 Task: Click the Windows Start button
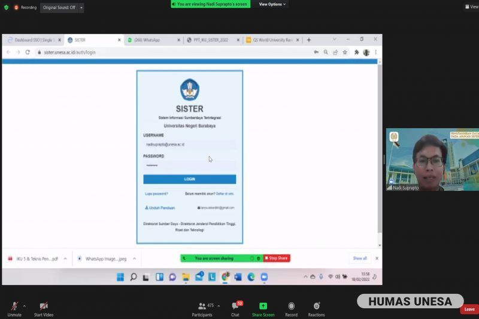click(120, 277)
